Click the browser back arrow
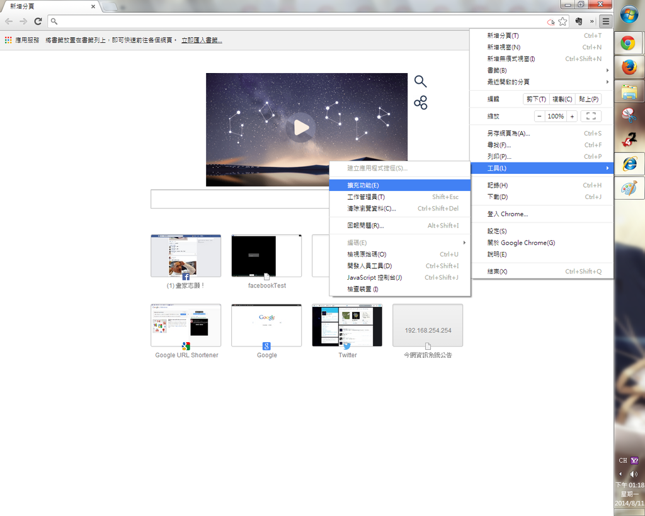645x516 pixels. [x=9, y=21]
